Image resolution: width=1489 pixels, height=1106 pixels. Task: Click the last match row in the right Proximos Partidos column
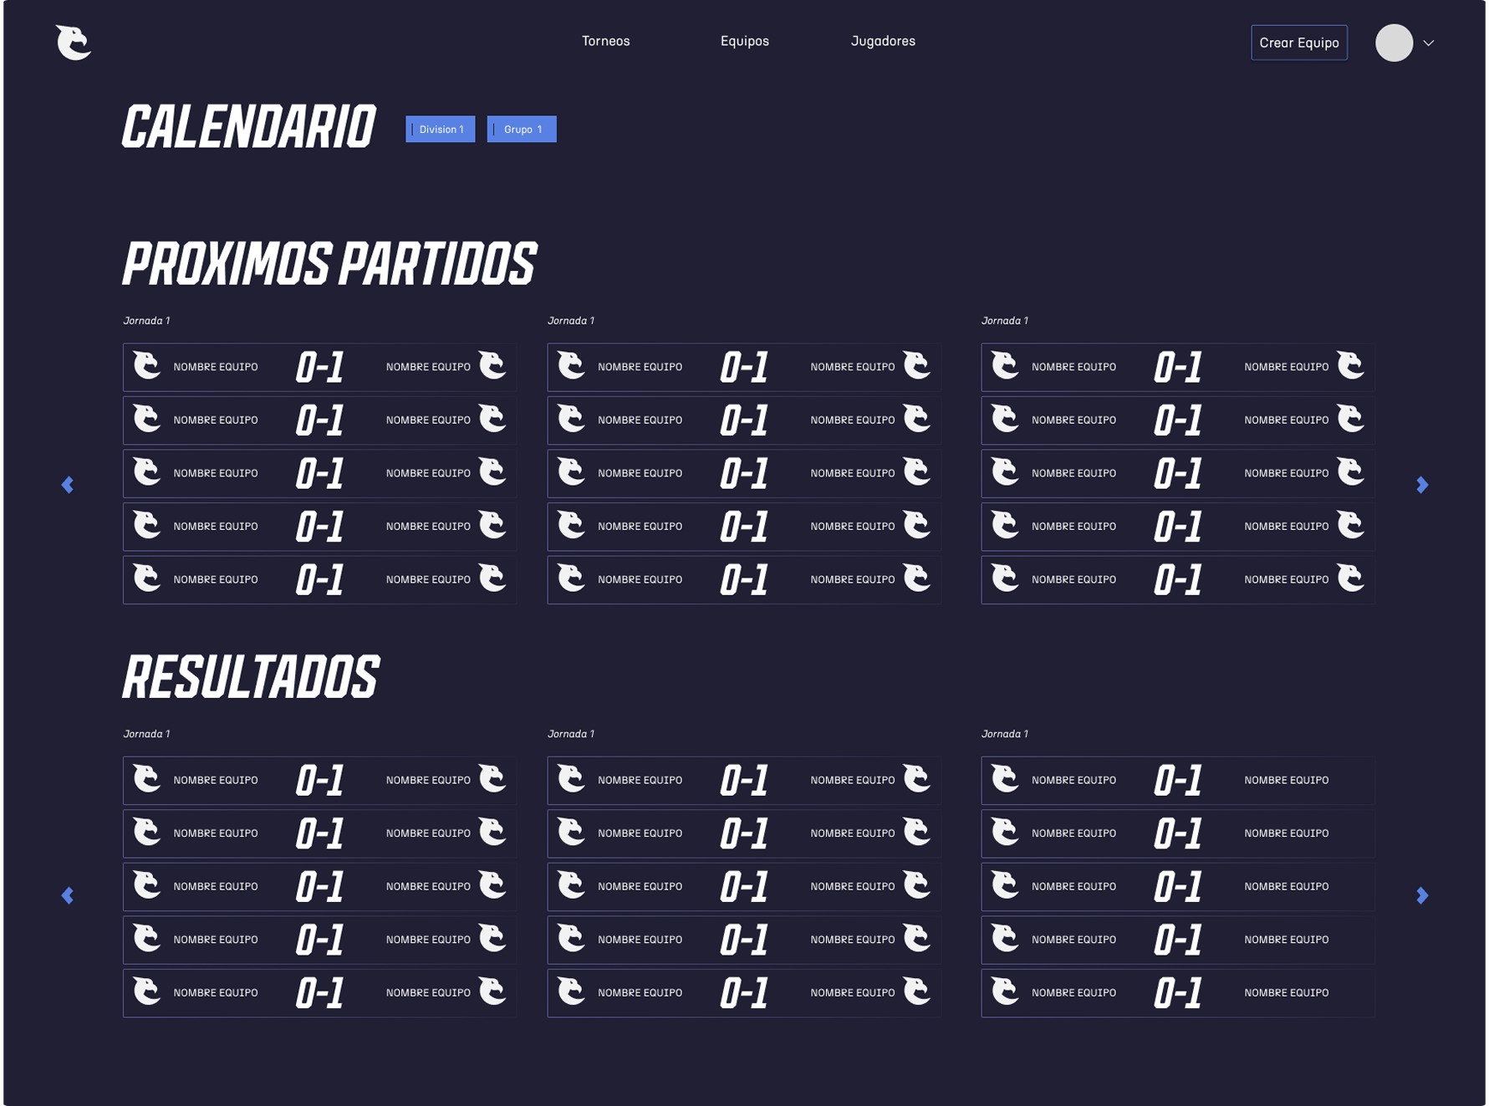[x=1177, y=579]
